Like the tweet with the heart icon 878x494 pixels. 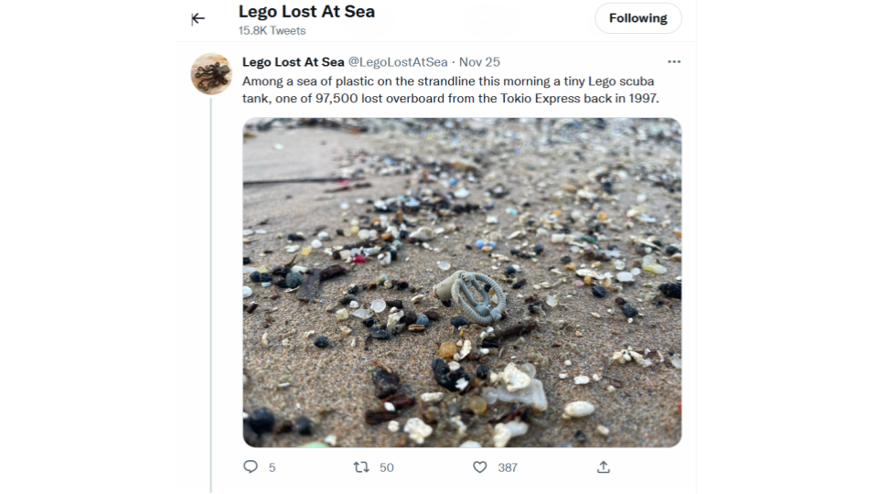click(x=480, y=467)
